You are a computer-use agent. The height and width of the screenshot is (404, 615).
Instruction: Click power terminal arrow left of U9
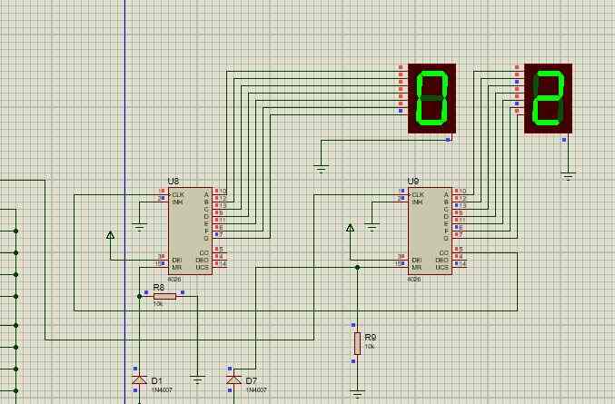point(350,228)
